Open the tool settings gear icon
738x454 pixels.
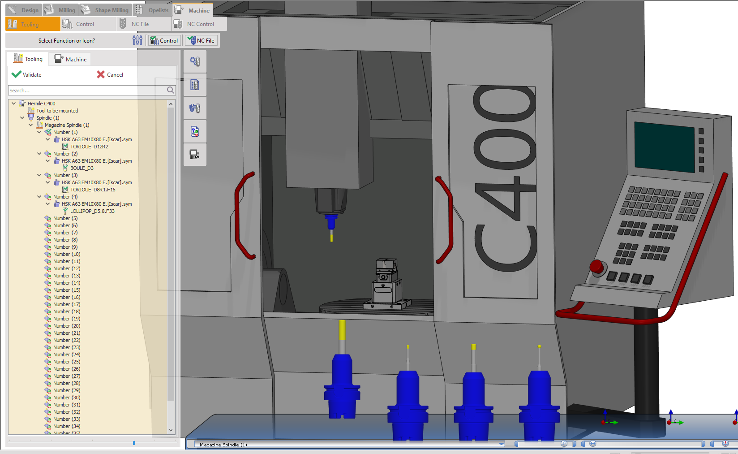[195, 61]
